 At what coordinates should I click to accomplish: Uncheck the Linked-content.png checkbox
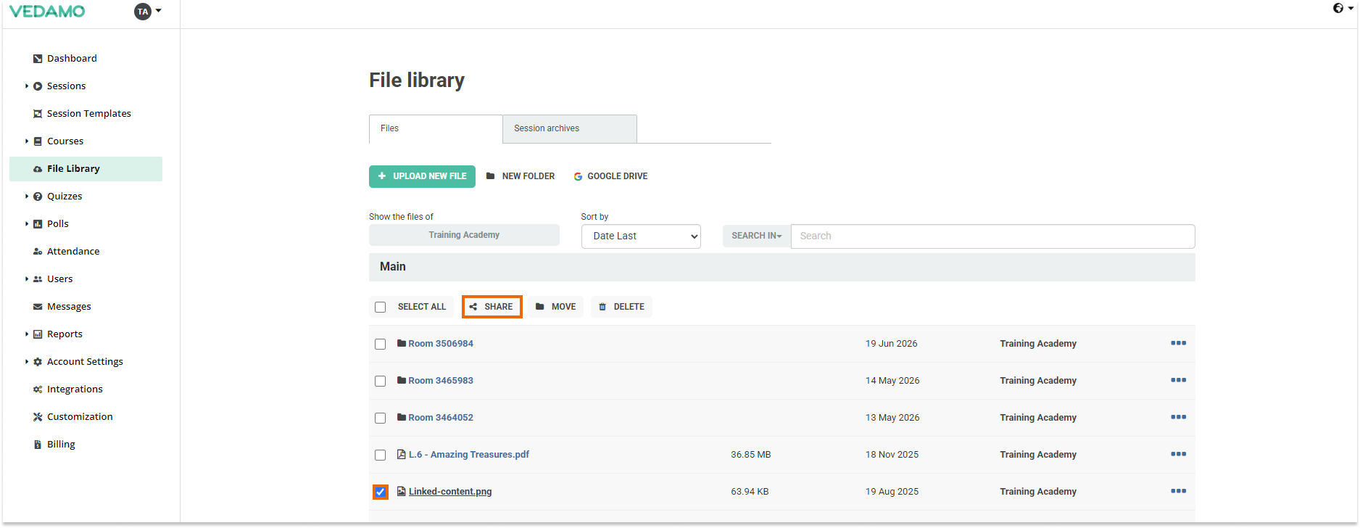[x=380, y=492]
